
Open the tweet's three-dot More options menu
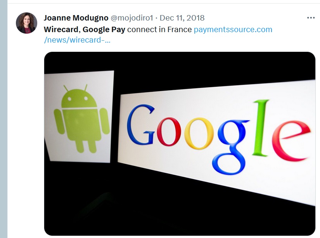point(311,18)
